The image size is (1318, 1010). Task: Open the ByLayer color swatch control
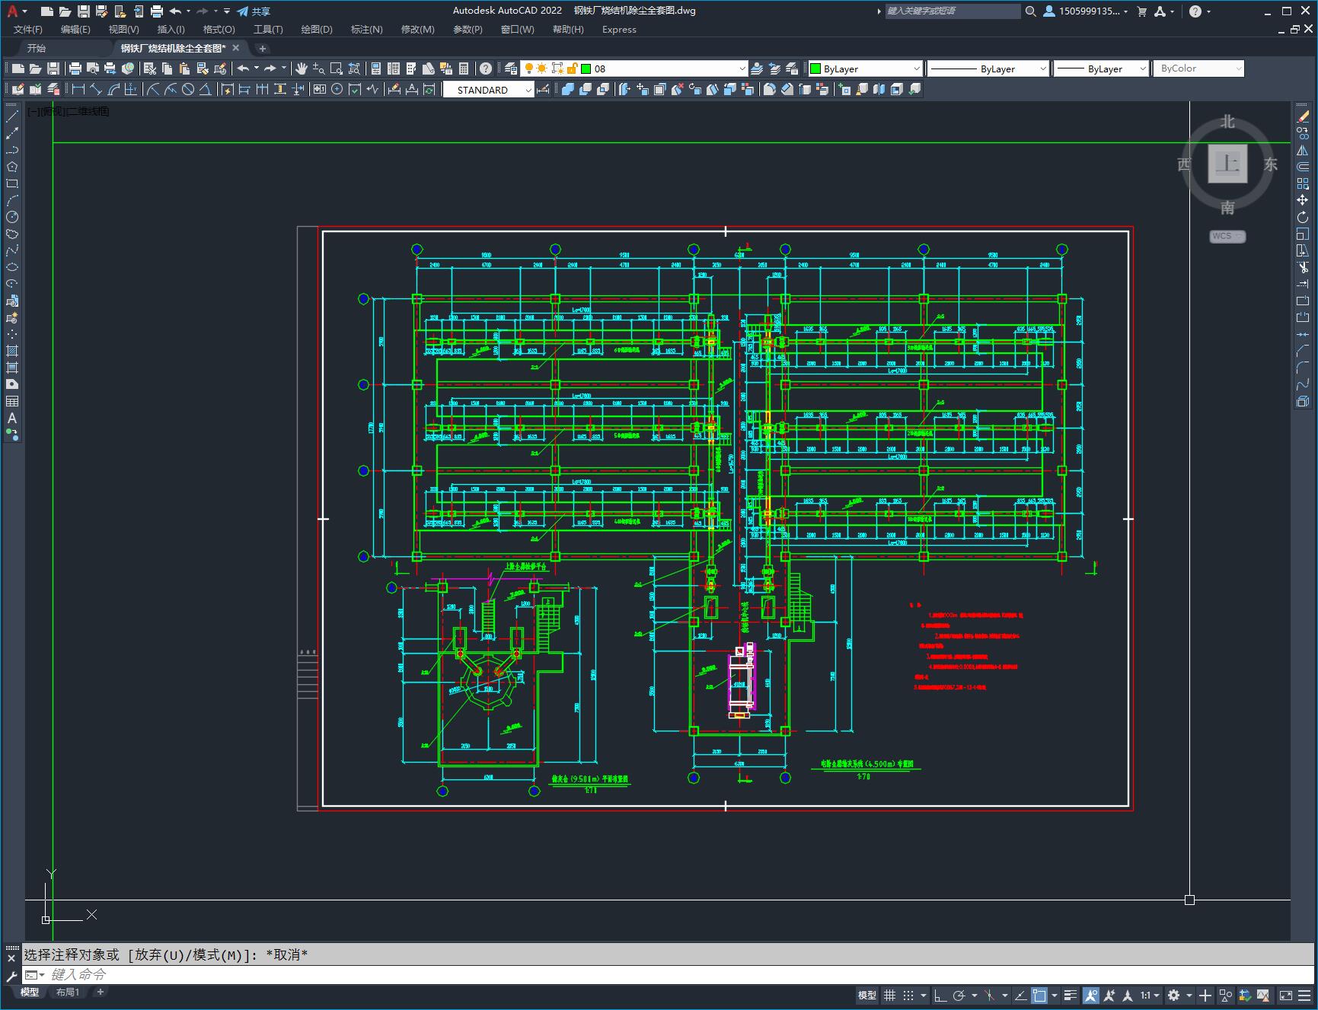pos(865,69)
